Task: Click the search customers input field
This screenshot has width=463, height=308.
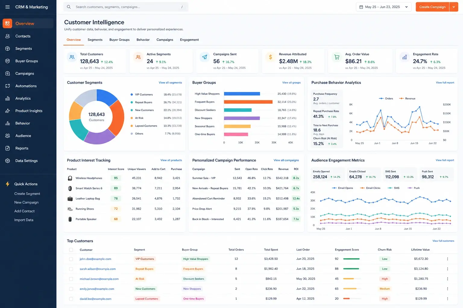Action: coord(126,7)
